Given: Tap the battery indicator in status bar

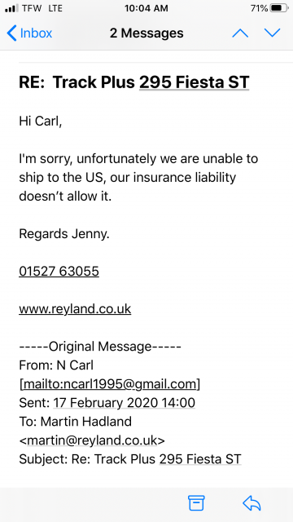Looking at the screenshot, I should tap(279, 8).
